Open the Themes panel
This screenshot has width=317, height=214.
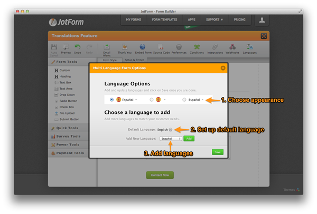coord(291,190)
